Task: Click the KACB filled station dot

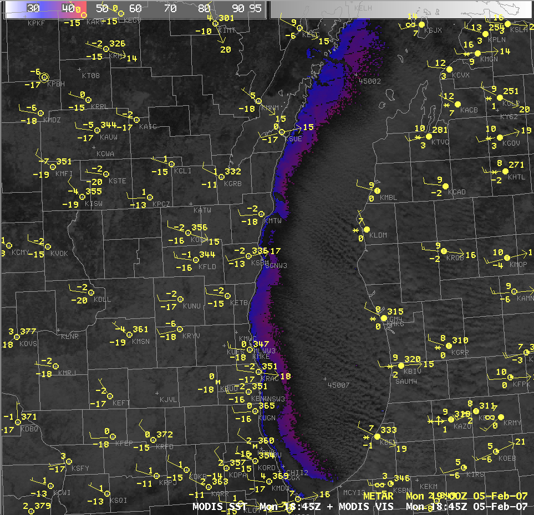Action: pyautogui.click(x=457, y=104)
